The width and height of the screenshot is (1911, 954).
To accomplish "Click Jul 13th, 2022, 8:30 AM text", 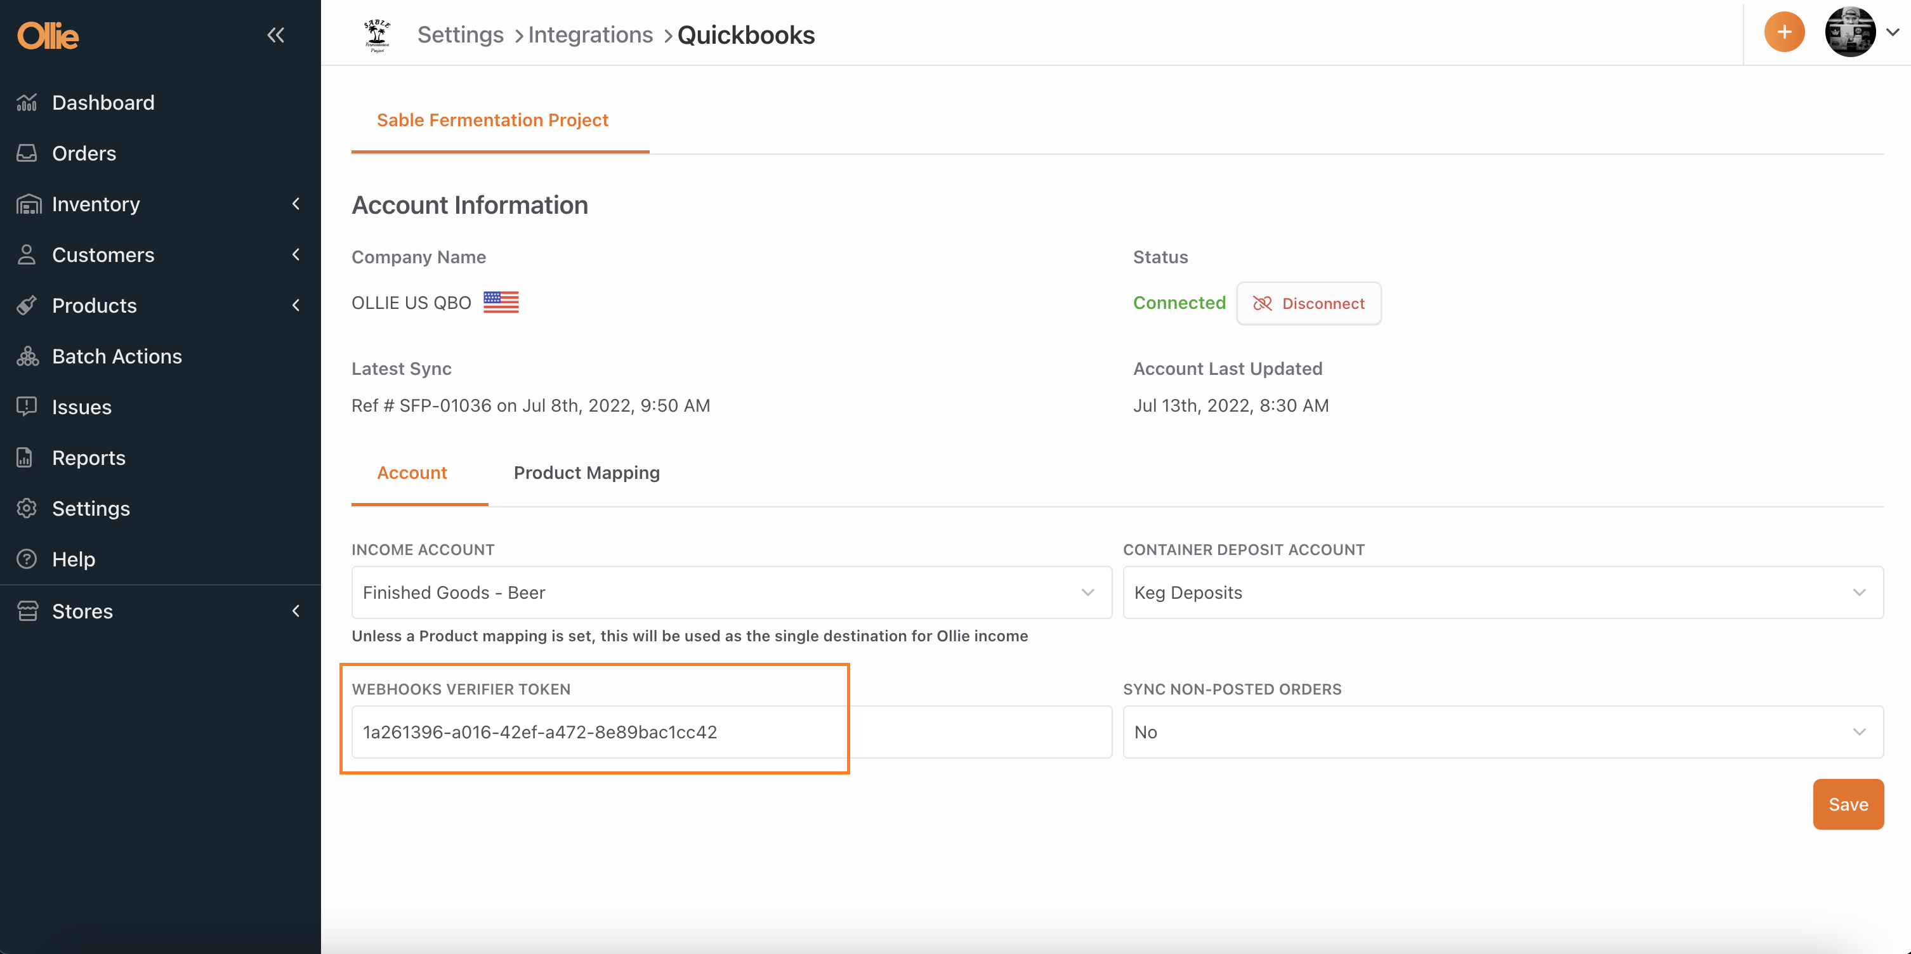I will (1231, 405).
